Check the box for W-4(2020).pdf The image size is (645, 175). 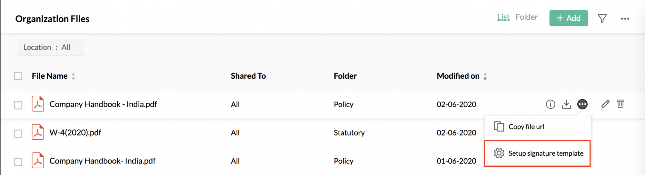click(18, 134)
